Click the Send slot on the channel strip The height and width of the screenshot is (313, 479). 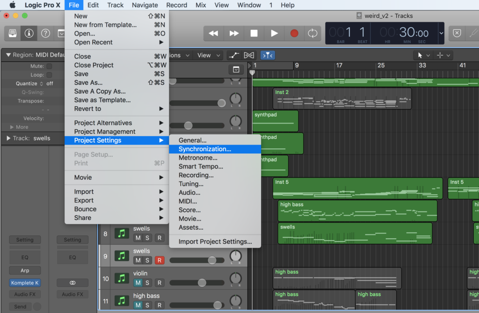pyautogui.click(x=20, y=306)
